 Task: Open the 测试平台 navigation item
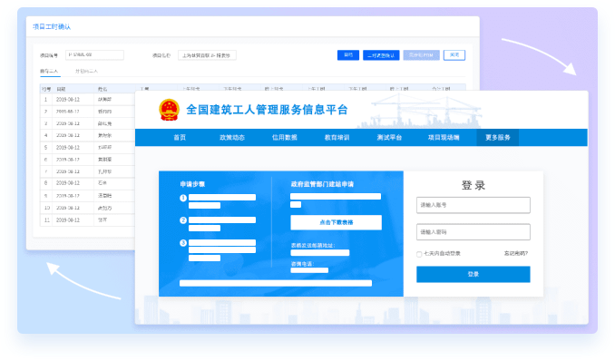[x=389, y=137]
